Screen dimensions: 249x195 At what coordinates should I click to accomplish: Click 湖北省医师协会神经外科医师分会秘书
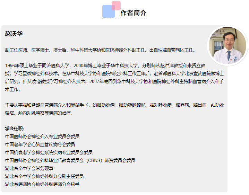42,184
